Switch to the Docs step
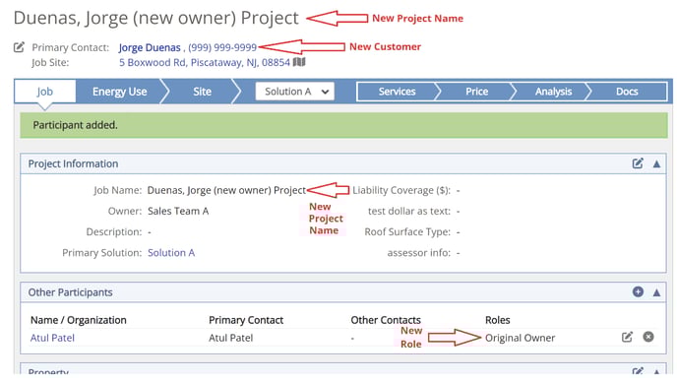 (x=627, y=92)
